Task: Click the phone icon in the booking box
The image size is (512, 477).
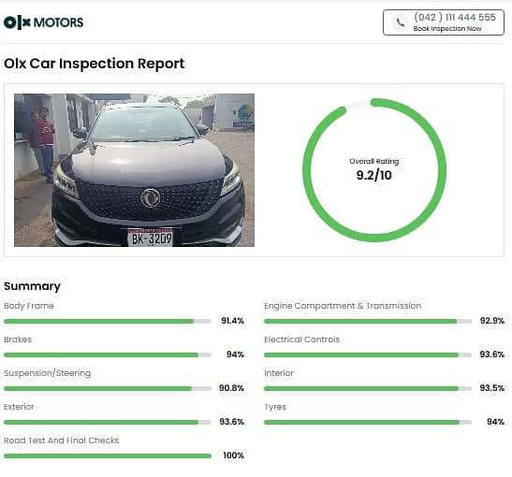Action: tap(401, 22)
